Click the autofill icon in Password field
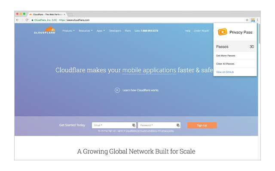The image size is (275, 171). point(178,125)
